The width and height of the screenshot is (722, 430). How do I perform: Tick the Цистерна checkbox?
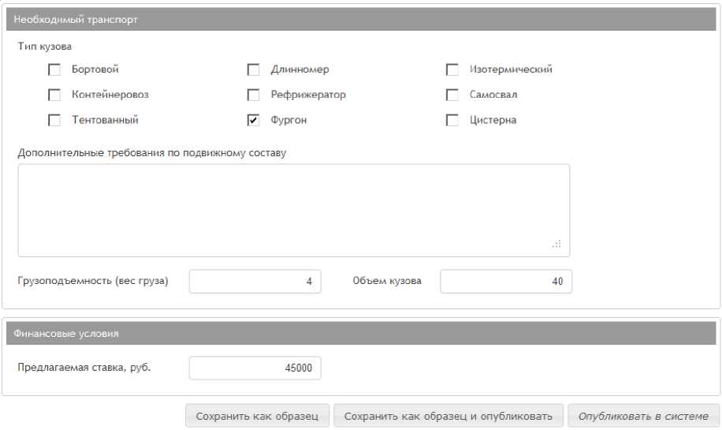click(452, 121)
